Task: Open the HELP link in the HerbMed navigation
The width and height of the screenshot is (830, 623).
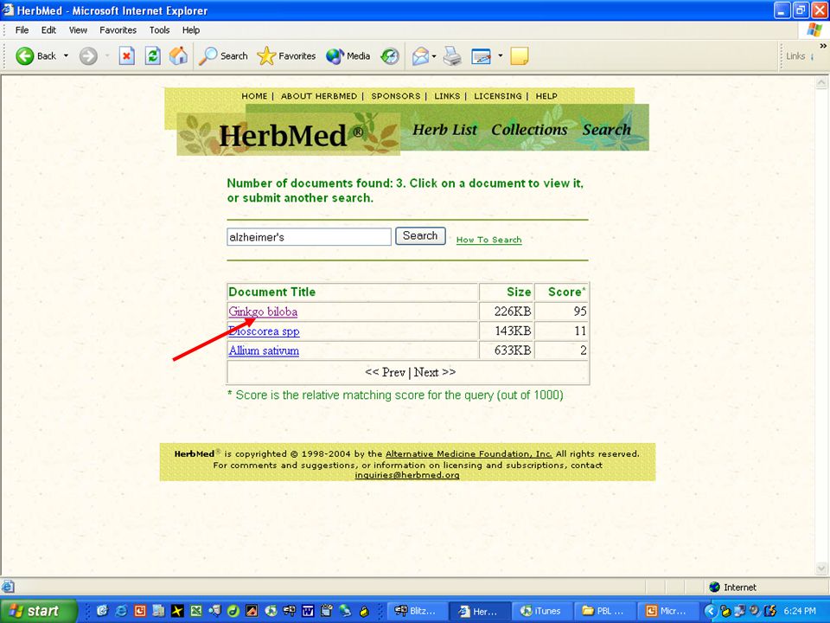Action: (546, 96)
